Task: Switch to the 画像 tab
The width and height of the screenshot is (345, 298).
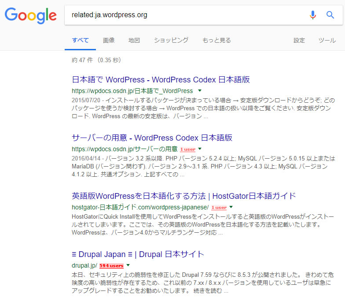Action: (109, 40)
